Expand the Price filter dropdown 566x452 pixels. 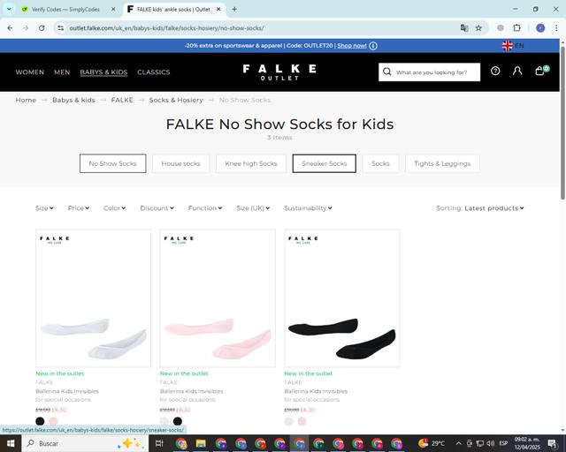point(79,208)
